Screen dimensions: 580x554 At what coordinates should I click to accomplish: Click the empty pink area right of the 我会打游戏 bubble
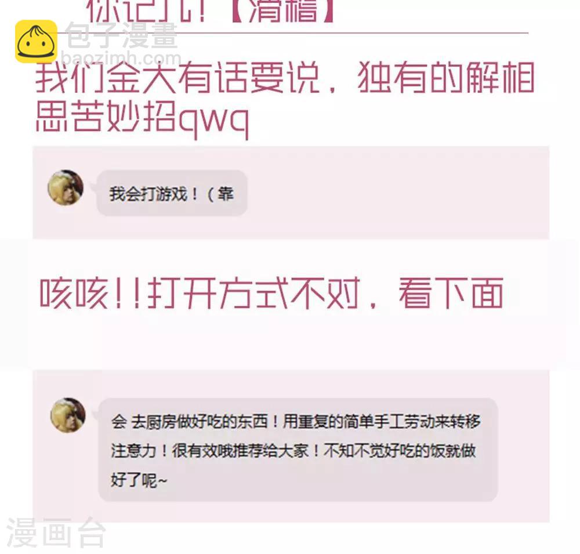tap(398, 193)
